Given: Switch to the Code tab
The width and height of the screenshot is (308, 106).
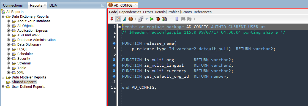Looking at the screenshot, I should pos(113,12).
